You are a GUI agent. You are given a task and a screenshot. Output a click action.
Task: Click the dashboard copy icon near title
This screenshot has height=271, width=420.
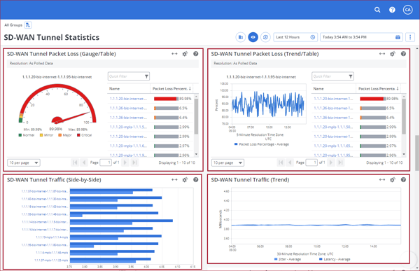coord(241,37)
